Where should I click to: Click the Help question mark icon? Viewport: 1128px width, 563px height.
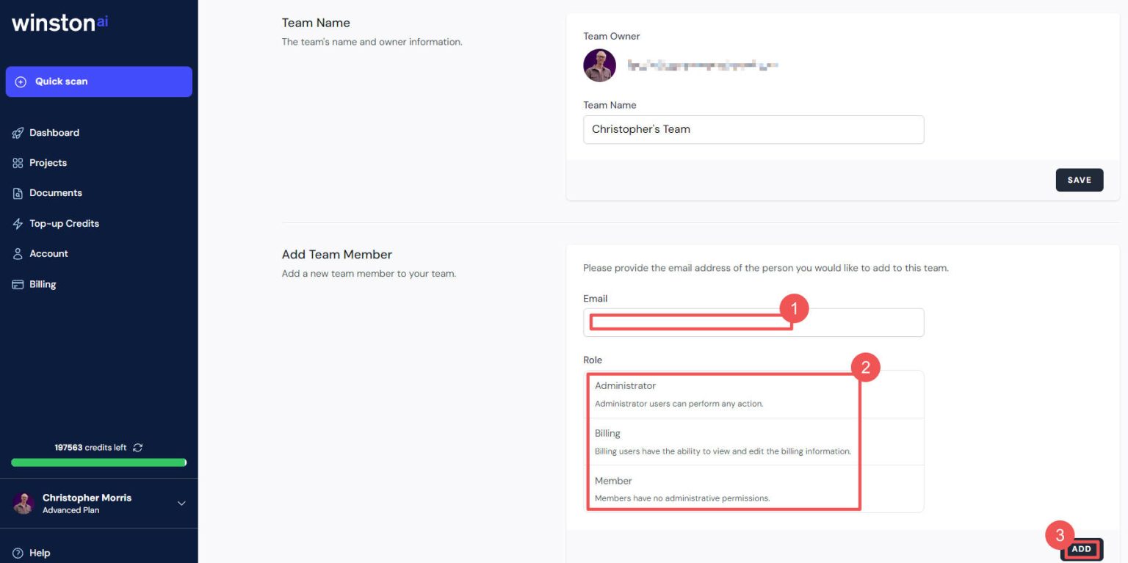[x=18, y=553]
